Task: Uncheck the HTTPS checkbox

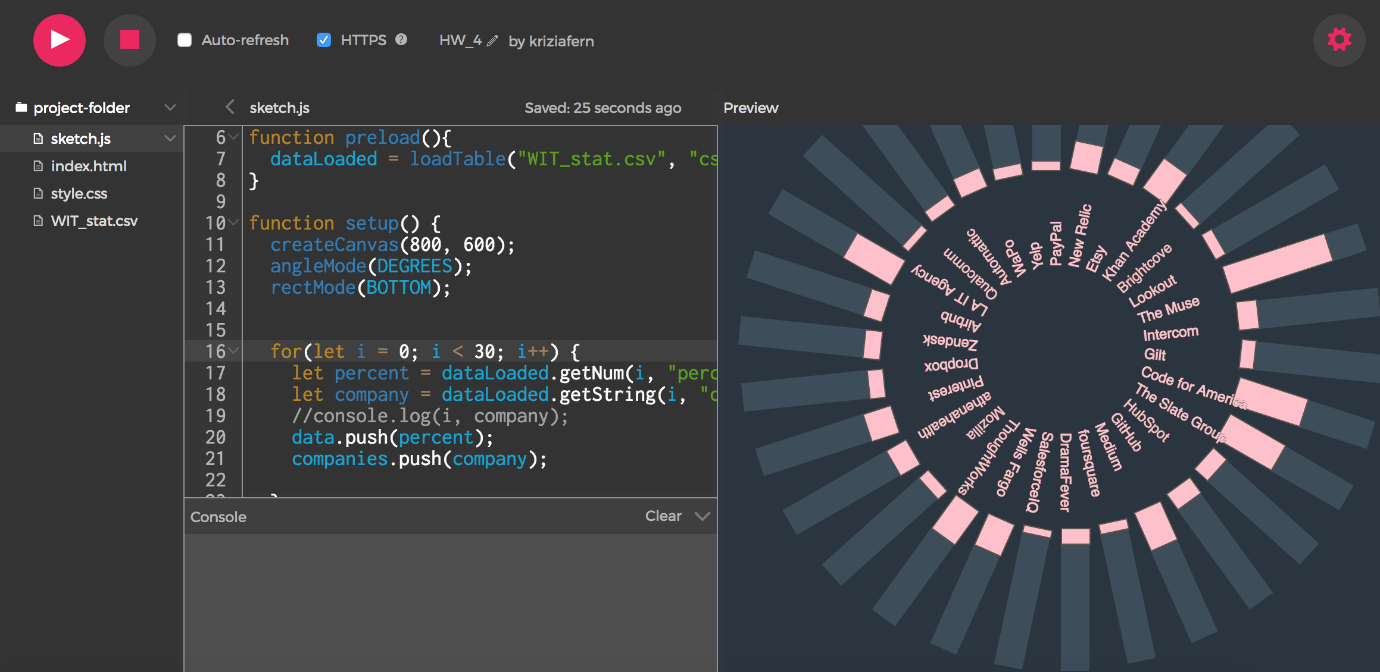Action: click(324, 40)
